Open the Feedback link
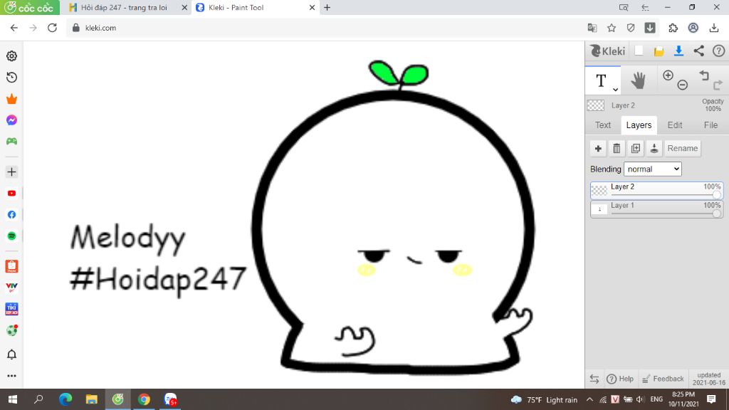729x410 pixels. point(663,379)
